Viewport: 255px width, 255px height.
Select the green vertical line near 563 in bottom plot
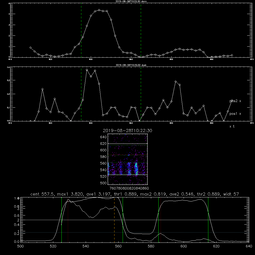tap(123, 220)
